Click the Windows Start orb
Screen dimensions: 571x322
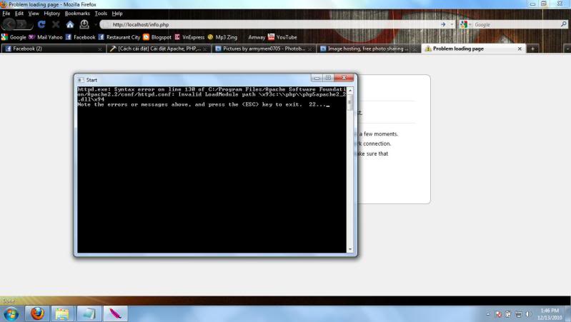(11, 313)
